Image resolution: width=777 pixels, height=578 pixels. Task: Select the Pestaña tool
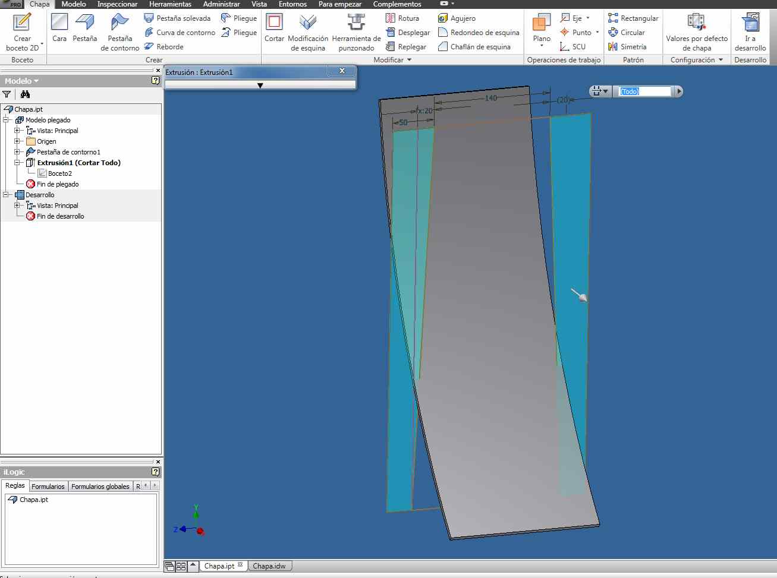[85, 28]
